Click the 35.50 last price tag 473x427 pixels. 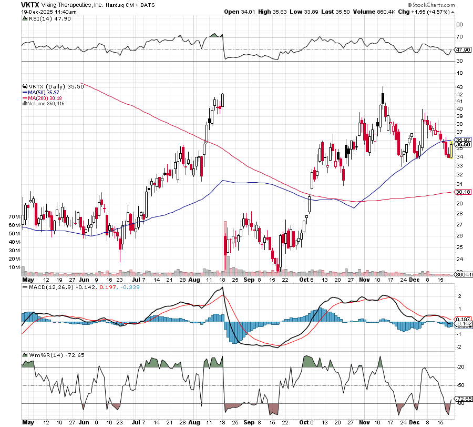click(x=462, y=145)
